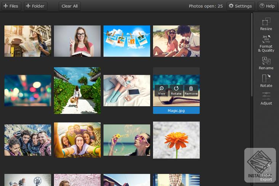Select the film projector thumbnail in bottom row
The height and width of the screenshot is (186, 279).
click(27, 180)
